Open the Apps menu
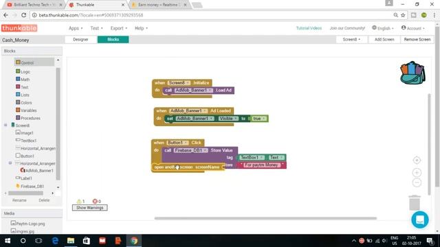The height and width of the screenshot is (247, 440). click(76, 28)
